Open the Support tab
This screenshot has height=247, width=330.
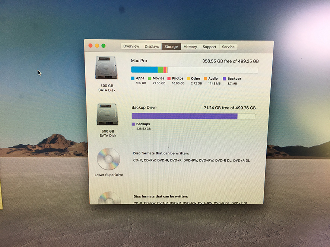tap(209, 47)
